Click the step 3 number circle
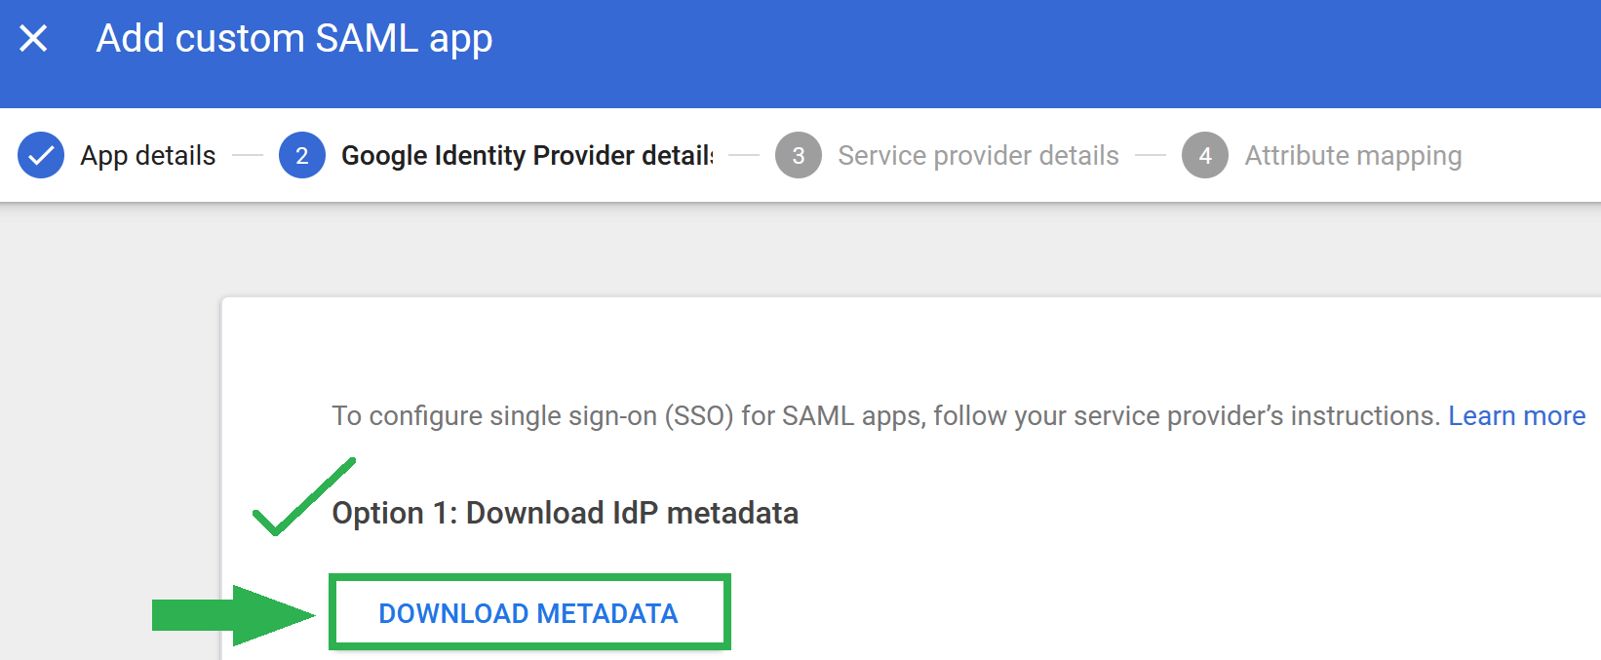The image size is (1601, 660). tap(799, 155)
